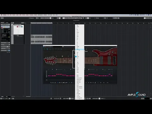Open the Audio menu

point(17,15)
